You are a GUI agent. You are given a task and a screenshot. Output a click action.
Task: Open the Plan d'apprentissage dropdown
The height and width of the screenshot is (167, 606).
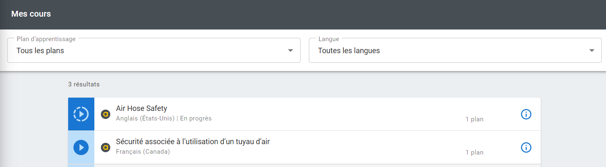[154, 51]
